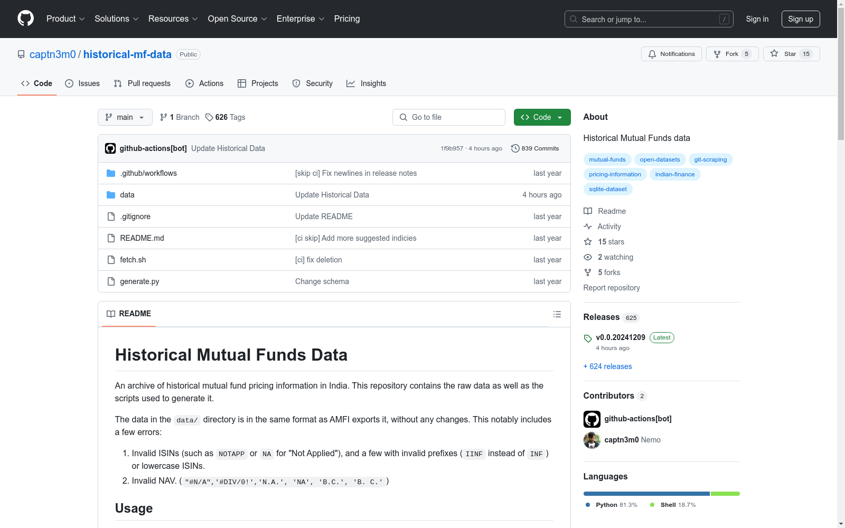Open commit 1f9b957 hash link
The width and height of the screenshot is (845, 528).
point(452,148)
